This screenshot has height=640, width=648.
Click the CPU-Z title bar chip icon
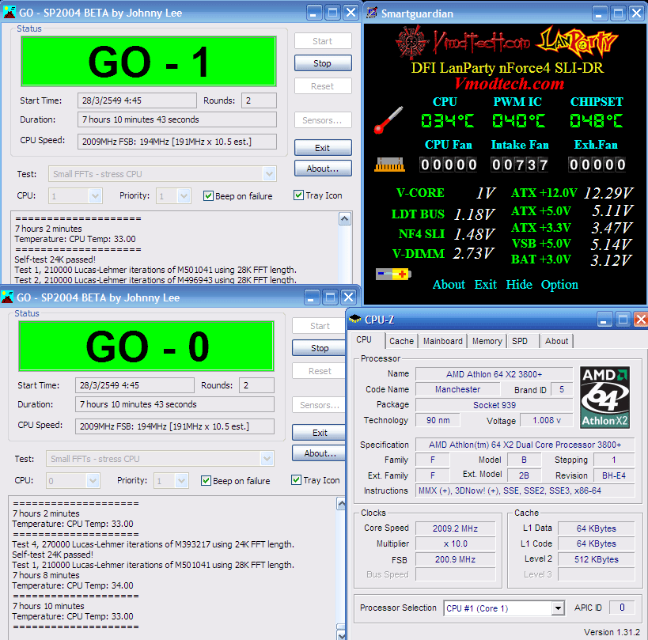click(x=355, y=319)
